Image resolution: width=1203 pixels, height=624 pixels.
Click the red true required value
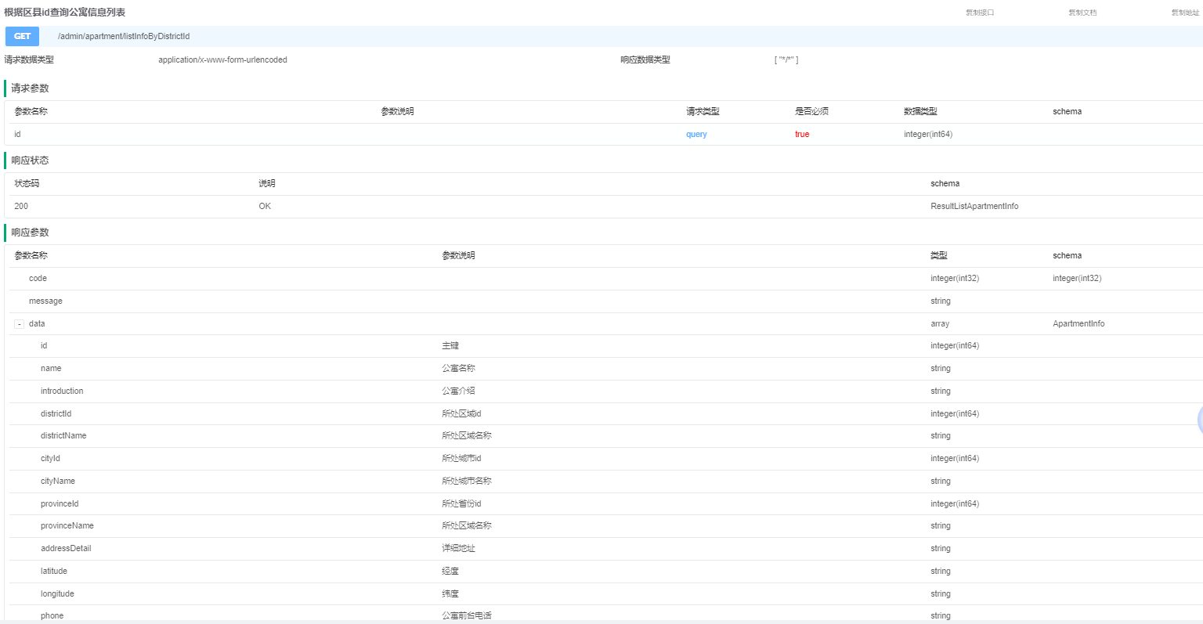(x=802, y=135)
